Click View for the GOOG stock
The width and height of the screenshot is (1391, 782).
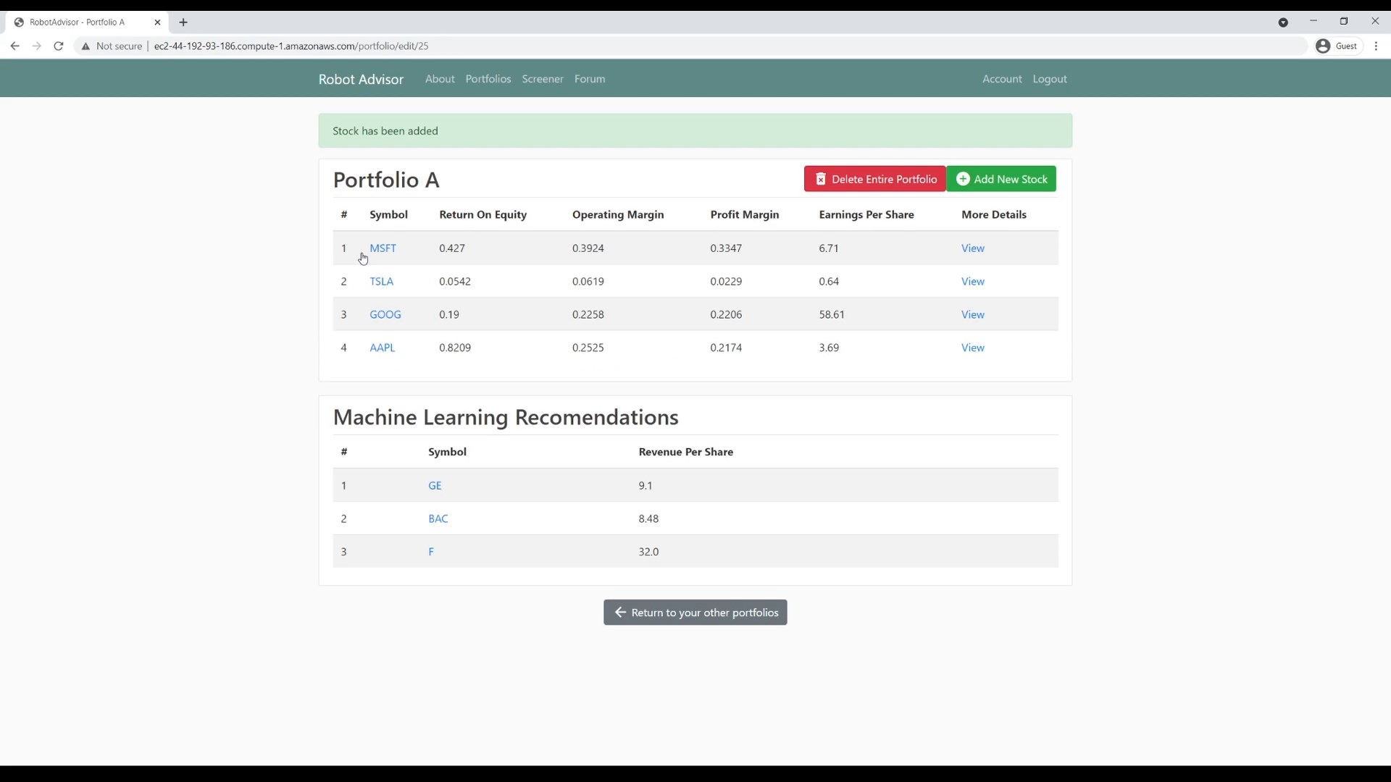pos(973,314)
